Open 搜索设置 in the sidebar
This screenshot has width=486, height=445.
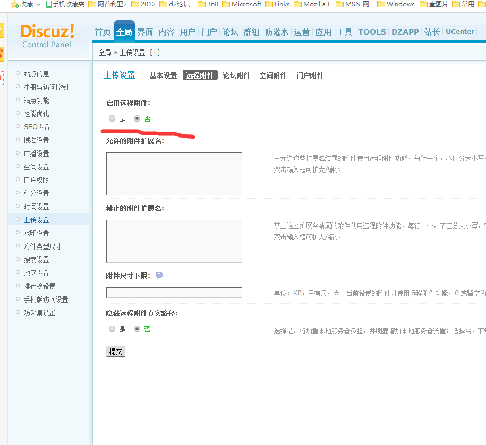[x=36, y=260]
